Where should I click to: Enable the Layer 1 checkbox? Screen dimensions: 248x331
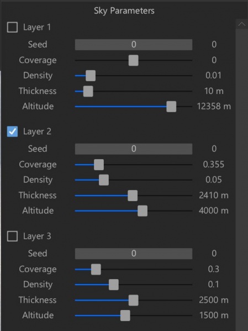12,27
